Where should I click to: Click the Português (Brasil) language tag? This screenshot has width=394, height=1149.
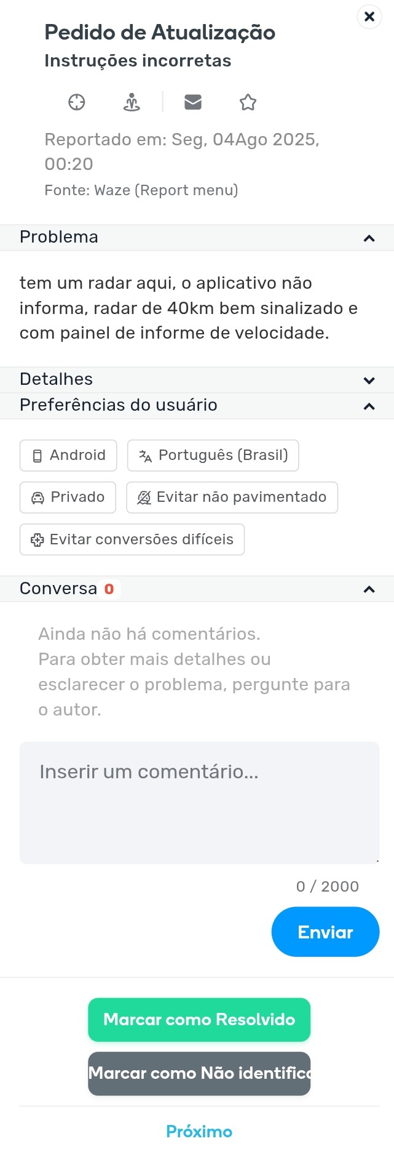[213, 456]
